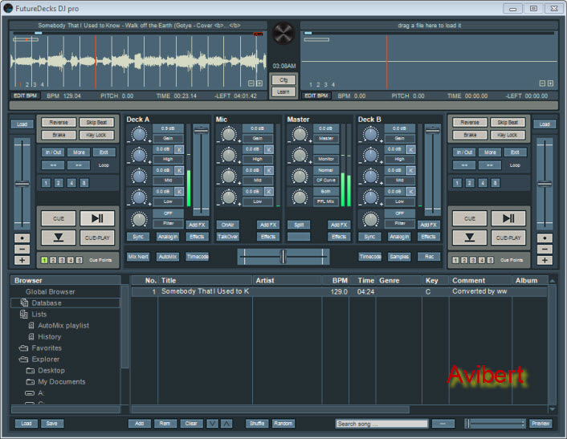Click Deck B volume fader handle
Screen dimensions: 567x439
click(432, 131)
